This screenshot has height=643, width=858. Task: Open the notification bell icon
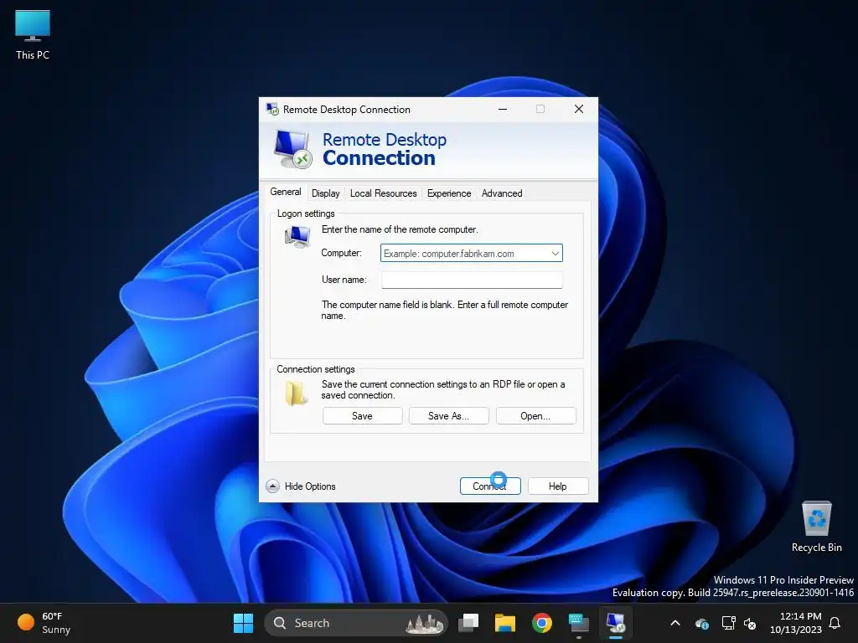tap(835, 623)
